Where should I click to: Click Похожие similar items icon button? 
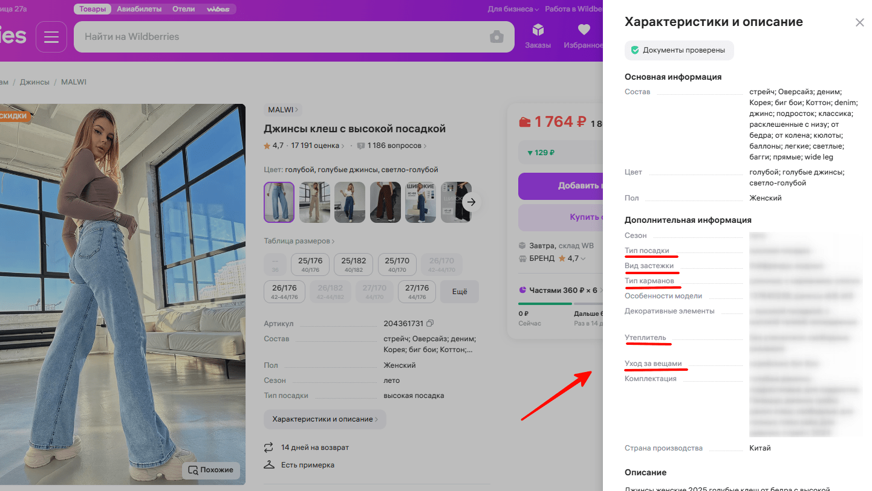click(x=211, y=470)
